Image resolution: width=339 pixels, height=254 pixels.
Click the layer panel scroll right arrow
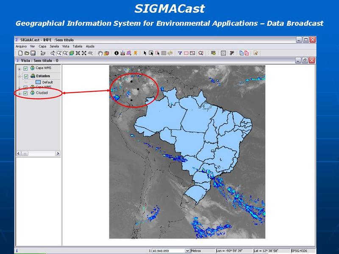tap(58, 153)
